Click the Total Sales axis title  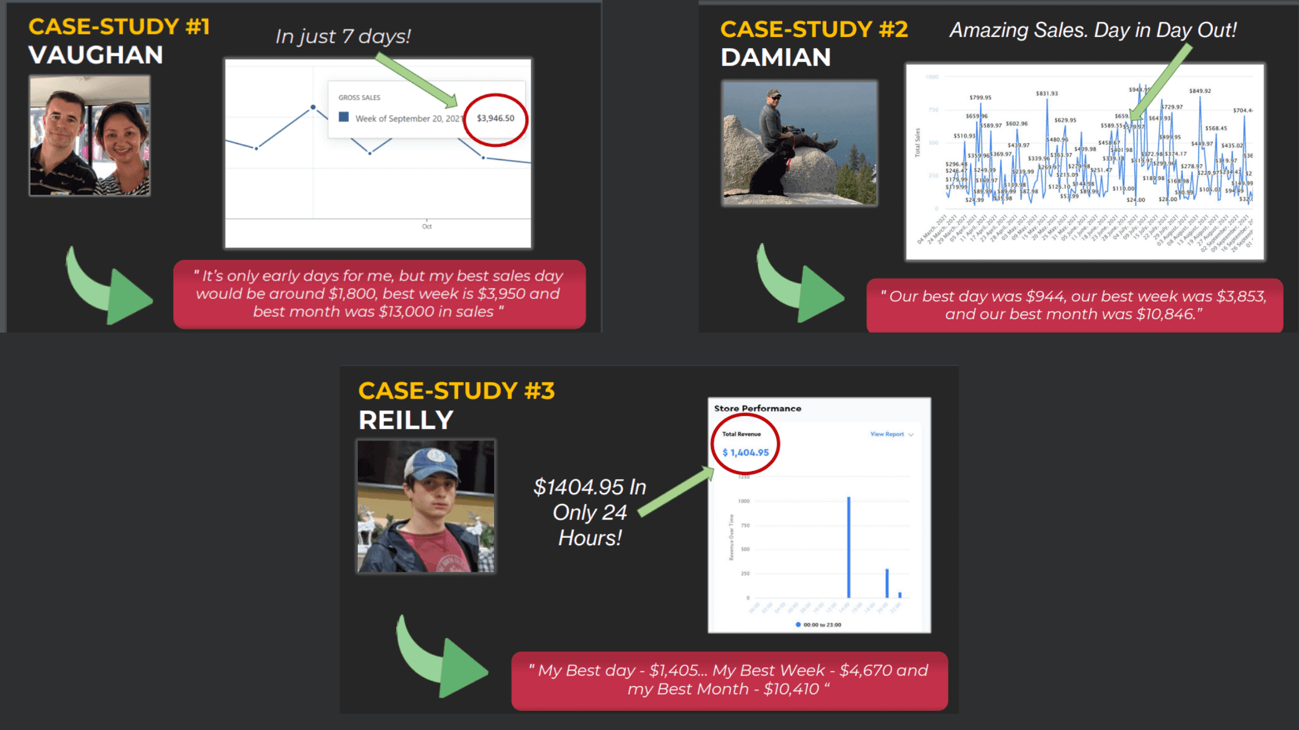coord(917,143)
